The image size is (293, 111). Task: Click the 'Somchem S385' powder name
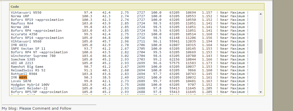pyautogui.click(x=23, y=59)
